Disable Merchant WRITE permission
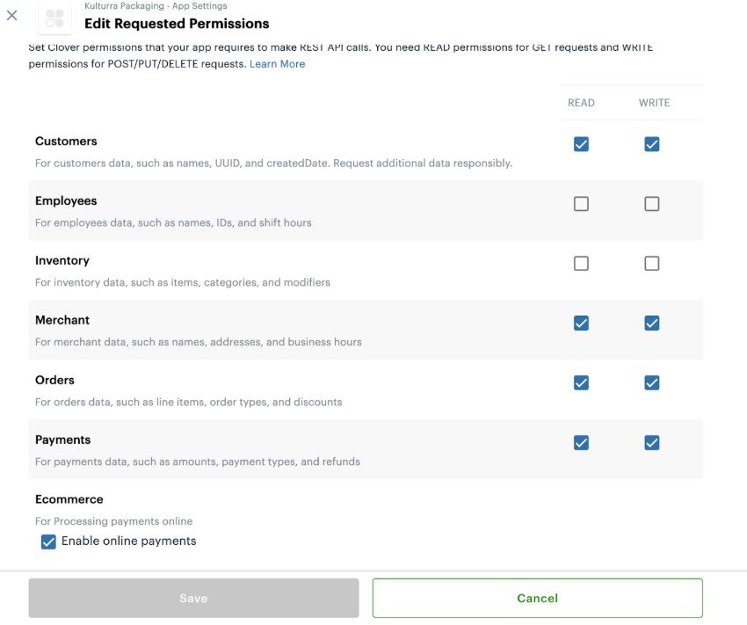Viewport: 747px width, 625px height. click(x=651, y=323)
